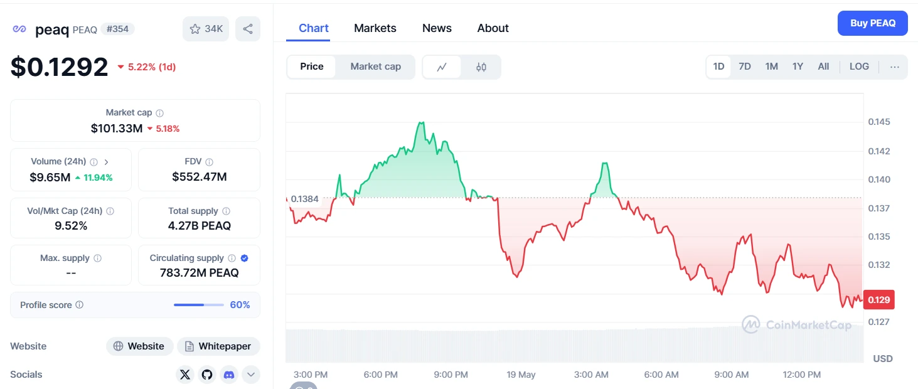
Task: Show info tooltip for Total supply
Action: [x=226, y=211]
